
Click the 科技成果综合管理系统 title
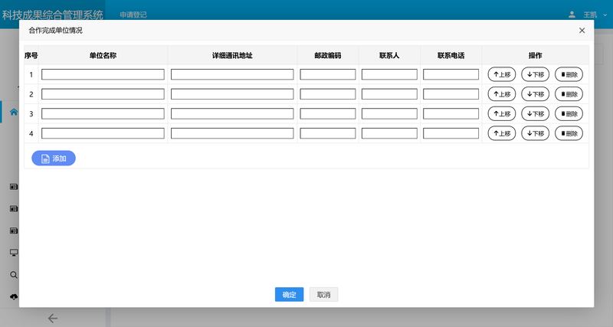[x=52, y=15]
